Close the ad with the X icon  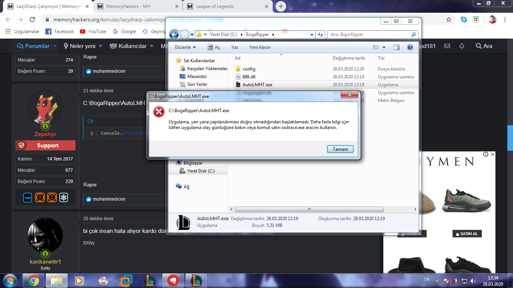tap(493, 154)
